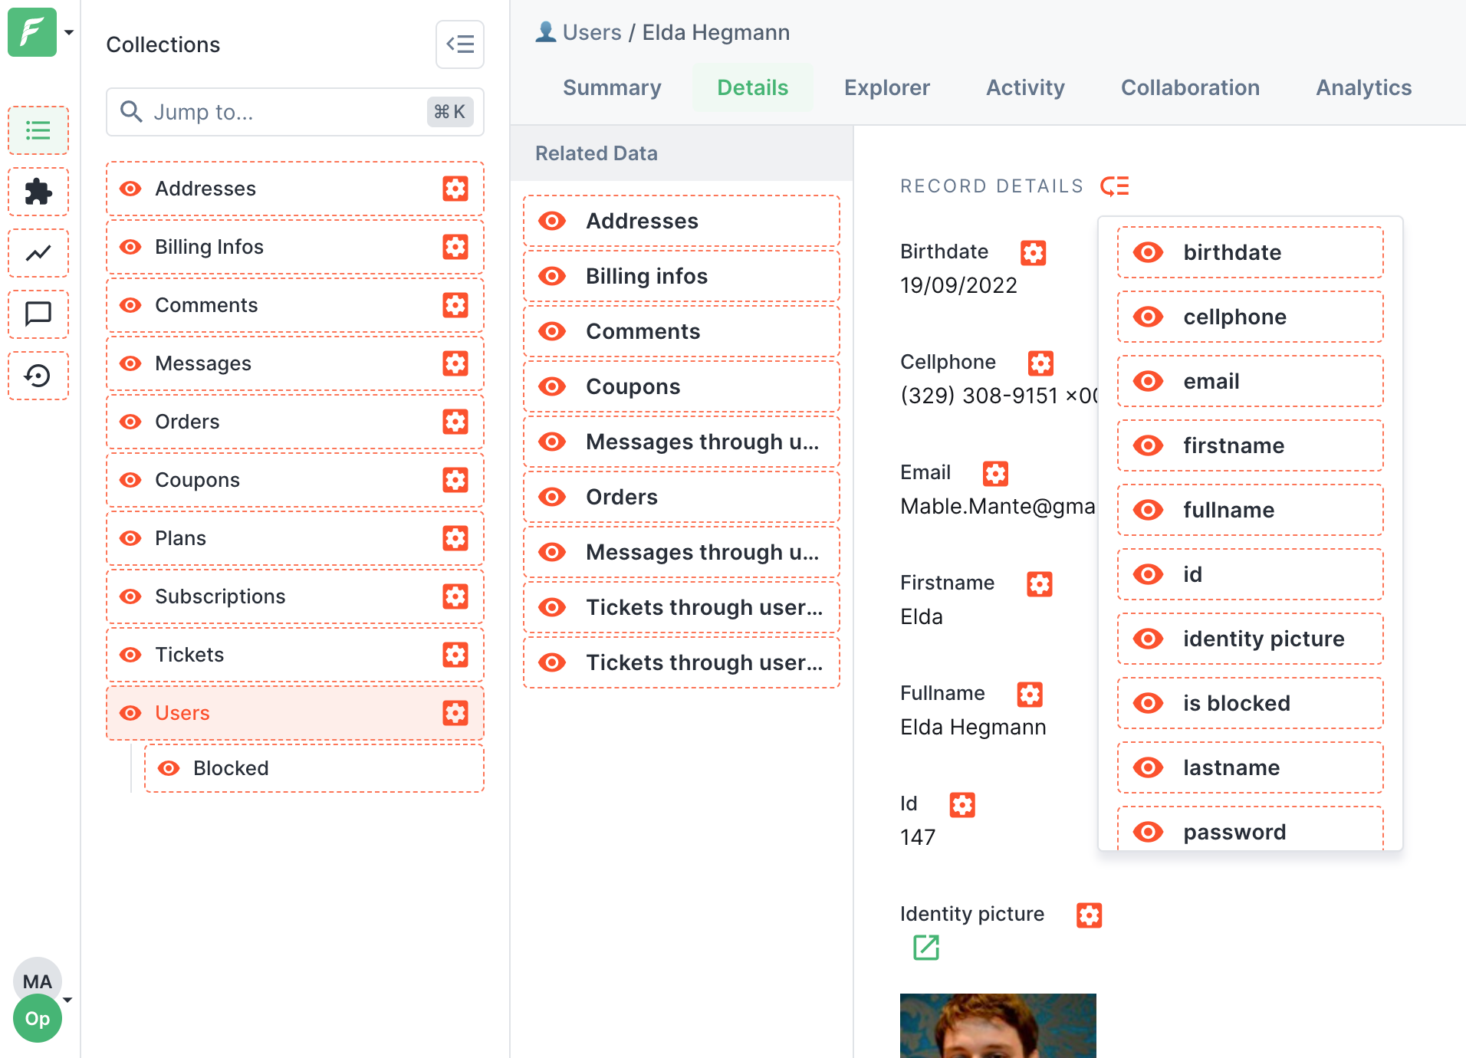Open the Blocked segment under Users
This screenshot has width=1466, height=1058.
coord(231,768)
